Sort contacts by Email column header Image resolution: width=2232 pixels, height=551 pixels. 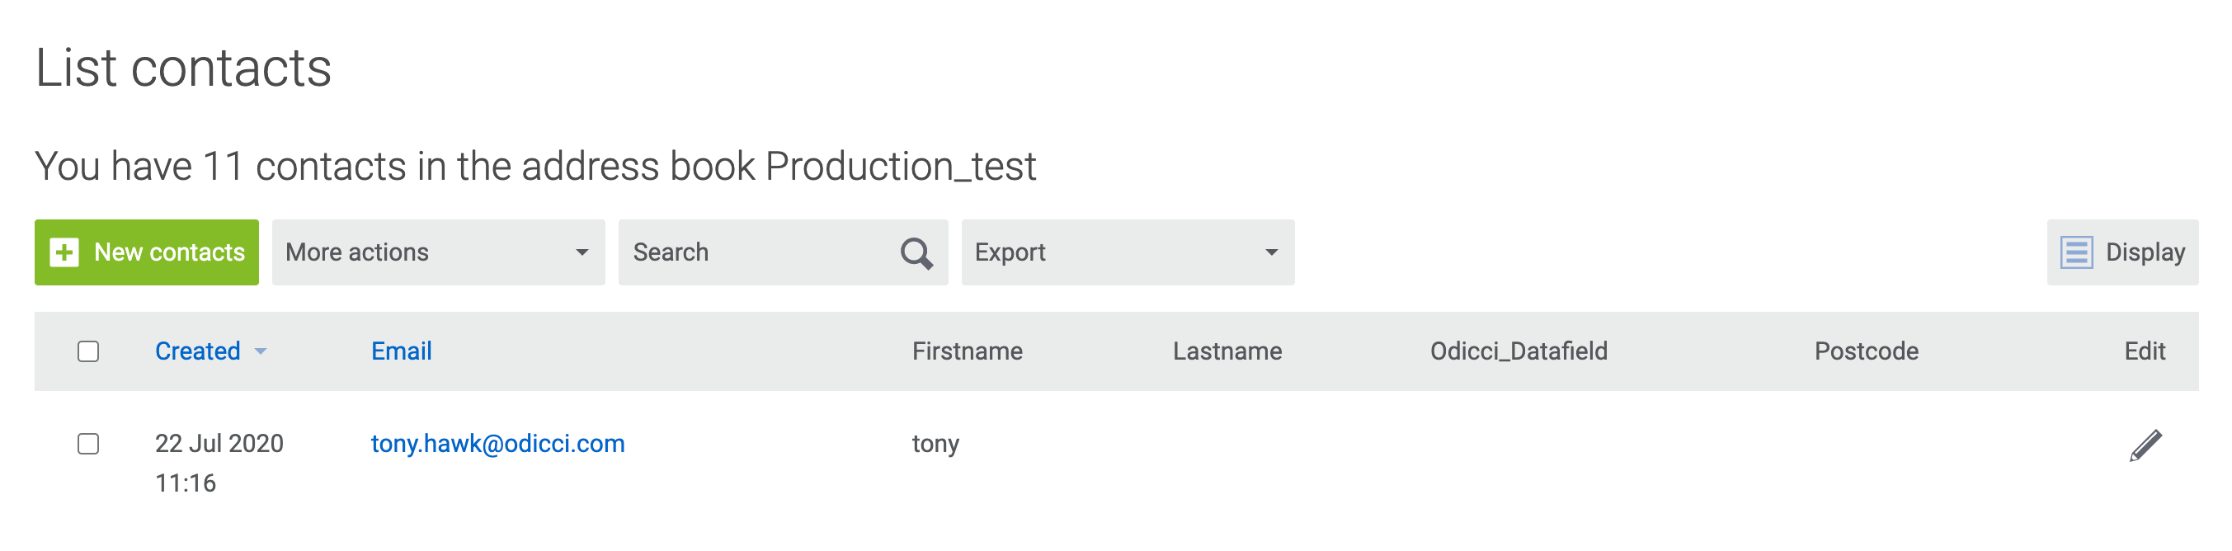(401, 351)
